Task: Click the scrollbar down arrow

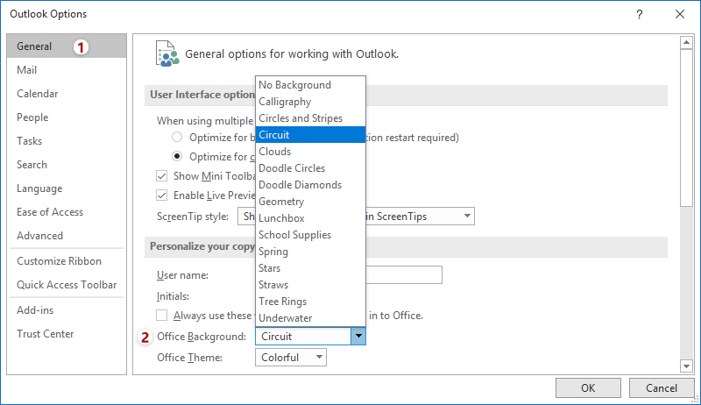Action: tap(687, 366)
